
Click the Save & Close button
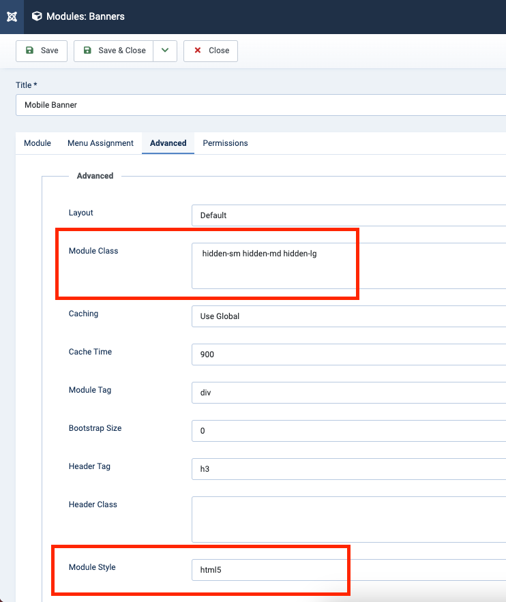point(113,50)
